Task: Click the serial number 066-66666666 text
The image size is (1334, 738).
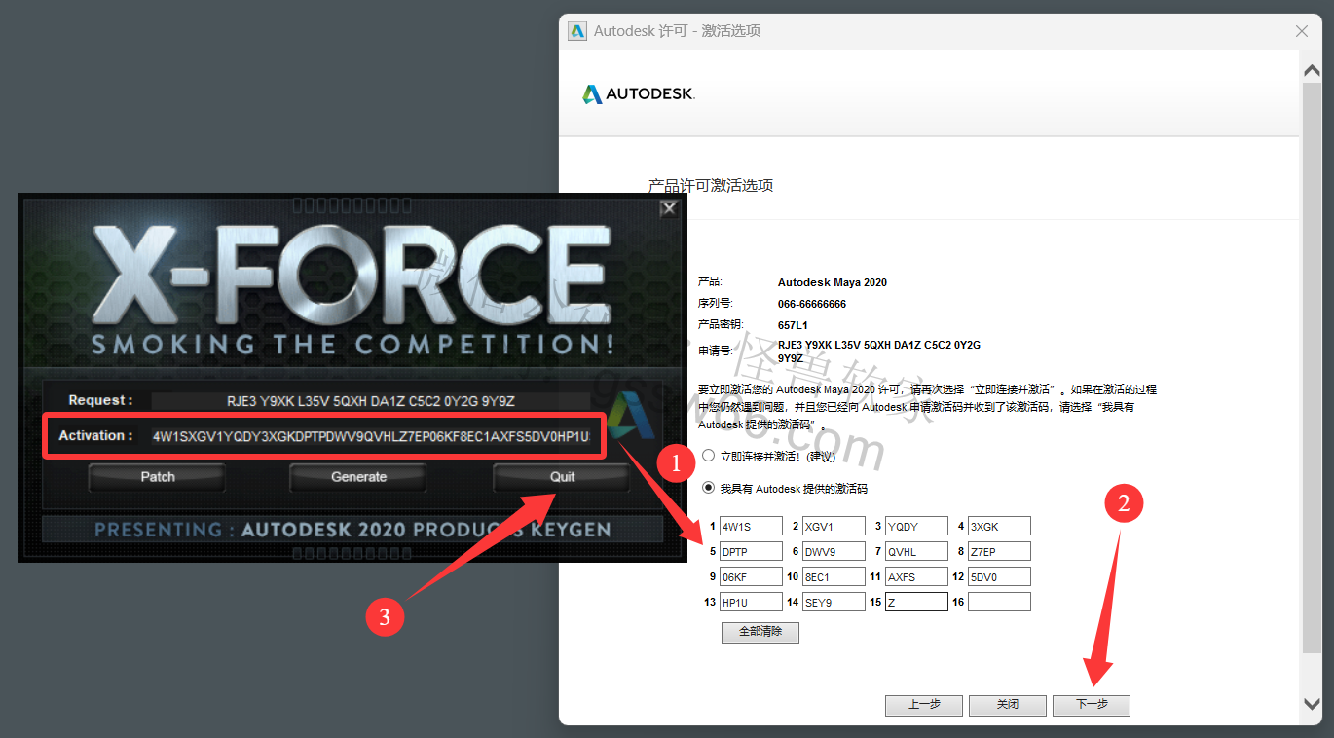Action: (x=812, y=304)
